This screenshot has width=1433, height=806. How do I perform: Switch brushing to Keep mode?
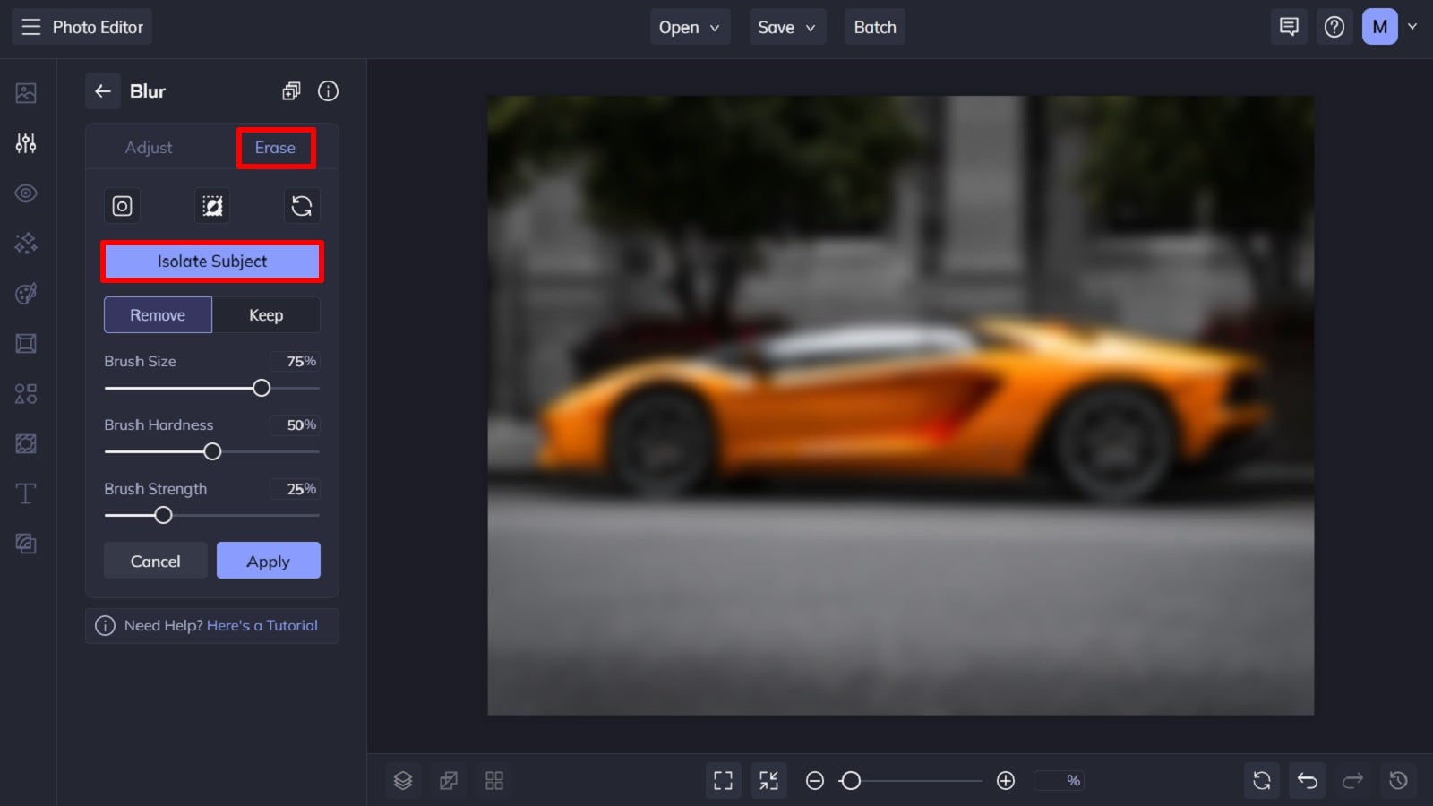266,314
